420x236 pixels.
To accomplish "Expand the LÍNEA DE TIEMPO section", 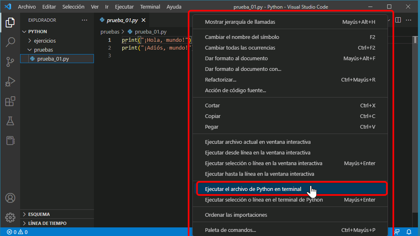I will point(57,223).
